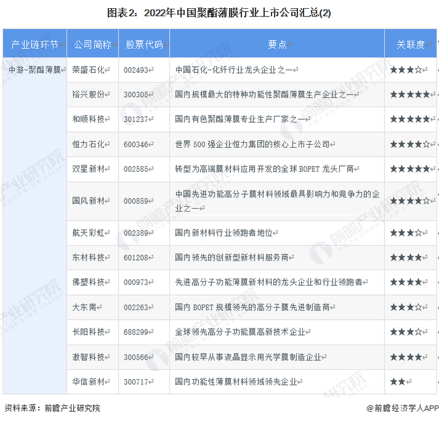
Task: Click the text 先进高分子功能薄膜新材料的龙头企业和行业领跑者
Action: coord(269,282)
